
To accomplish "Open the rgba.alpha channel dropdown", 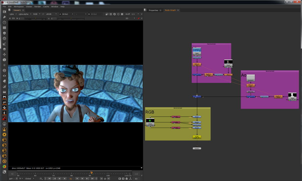I will [25, 14].
